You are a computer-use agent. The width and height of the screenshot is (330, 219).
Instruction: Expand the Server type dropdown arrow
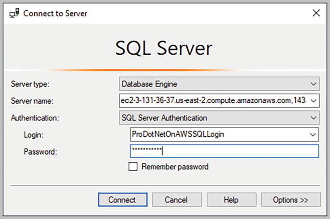coord(313,84)
